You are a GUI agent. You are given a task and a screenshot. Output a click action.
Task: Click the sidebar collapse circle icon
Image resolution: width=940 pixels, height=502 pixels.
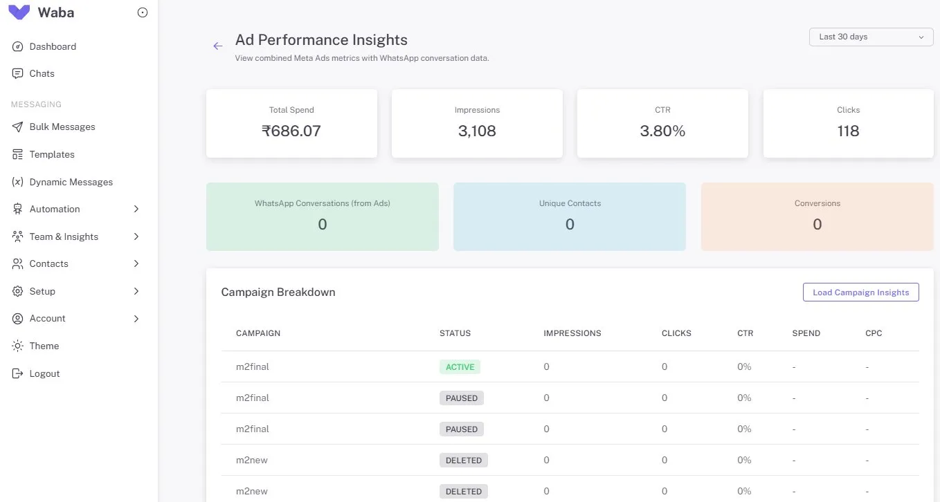click(143, 12)
